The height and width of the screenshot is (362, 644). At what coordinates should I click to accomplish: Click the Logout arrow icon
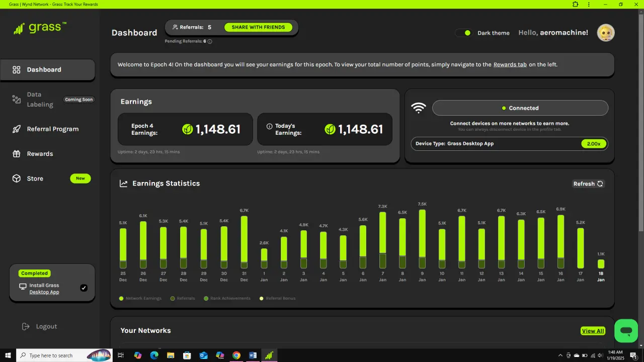point(26,326)
